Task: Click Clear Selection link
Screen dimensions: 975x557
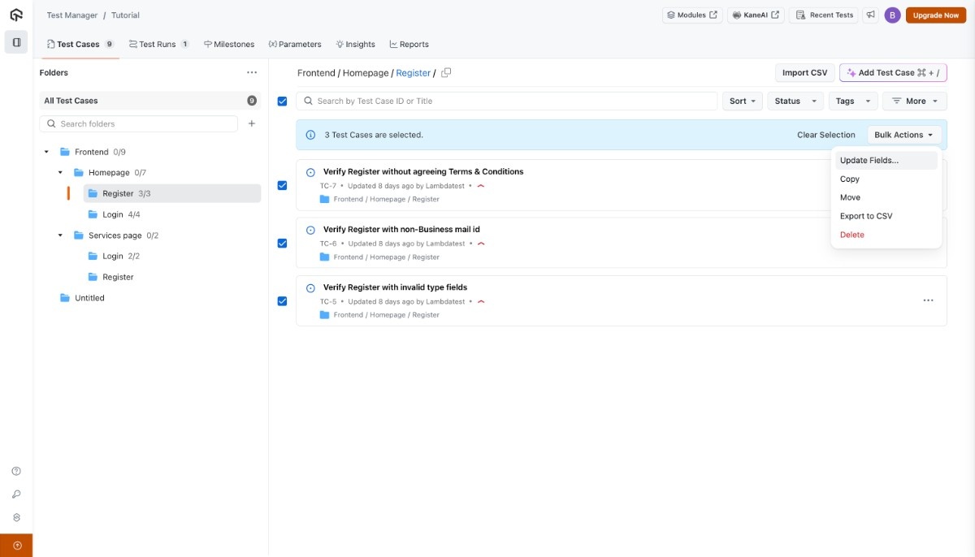Action: [x=825, y=135]
